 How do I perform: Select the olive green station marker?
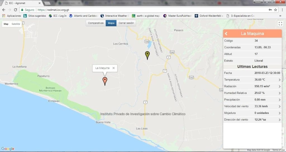(x=147, y=55)
